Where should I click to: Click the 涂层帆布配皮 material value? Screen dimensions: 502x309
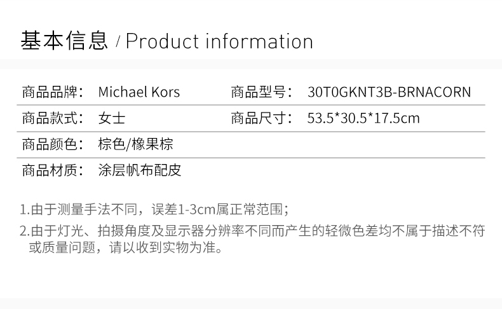click(140, 170)
